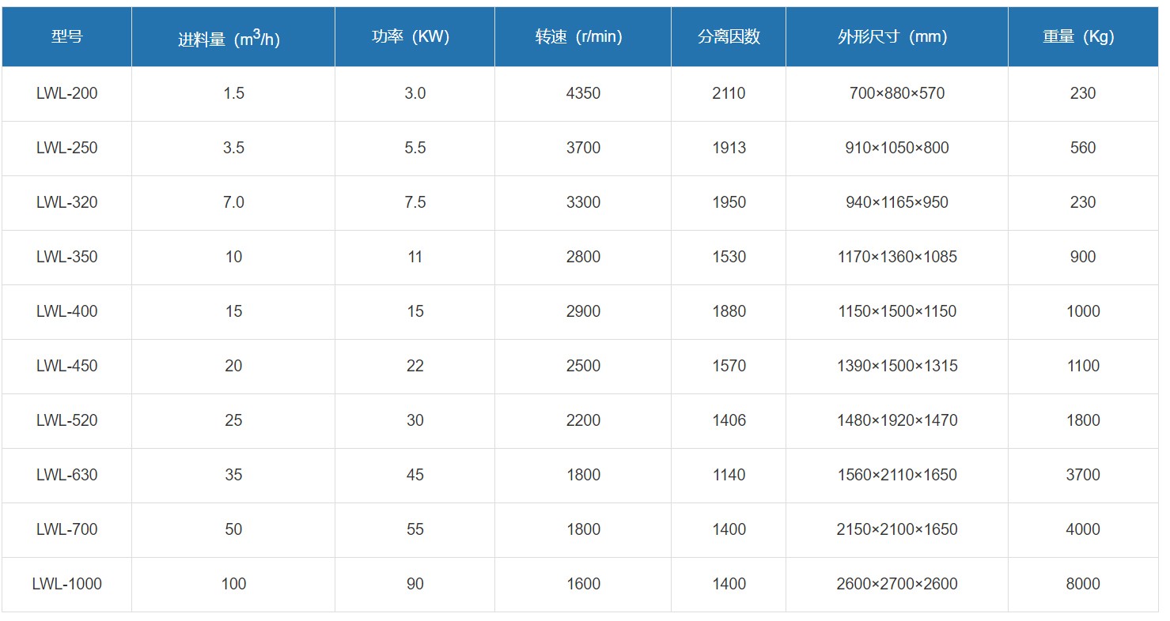Select the LWL-1000 model cell

point(67,584)
